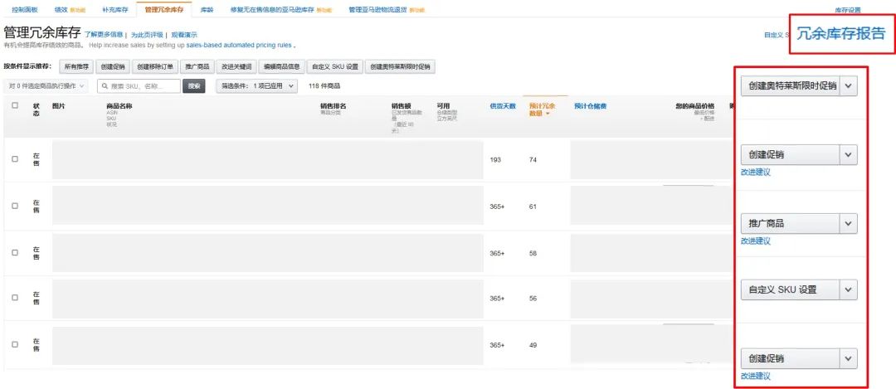Click the 193 days-of-supply cell
Viewport: 896px width, 389px height.
coord(495,160)
